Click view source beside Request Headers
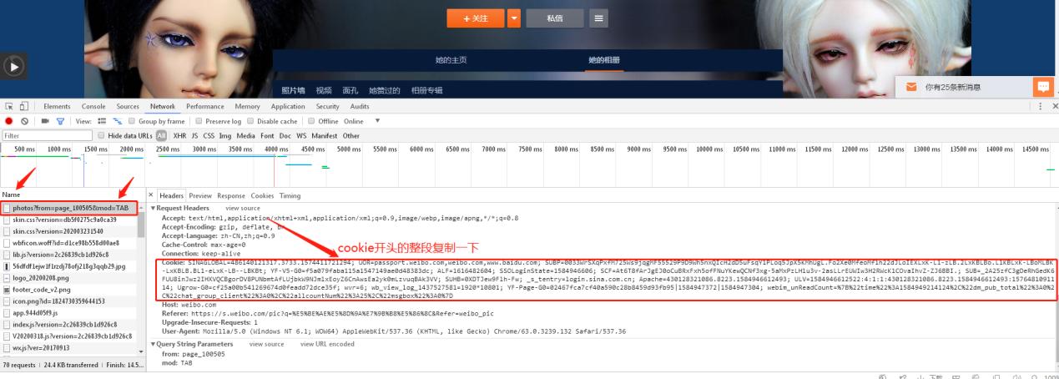 [243, 207]
